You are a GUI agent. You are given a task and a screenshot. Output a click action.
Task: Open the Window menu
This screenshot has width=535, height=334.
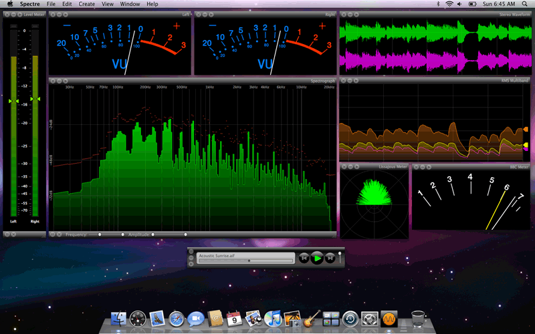130,4
